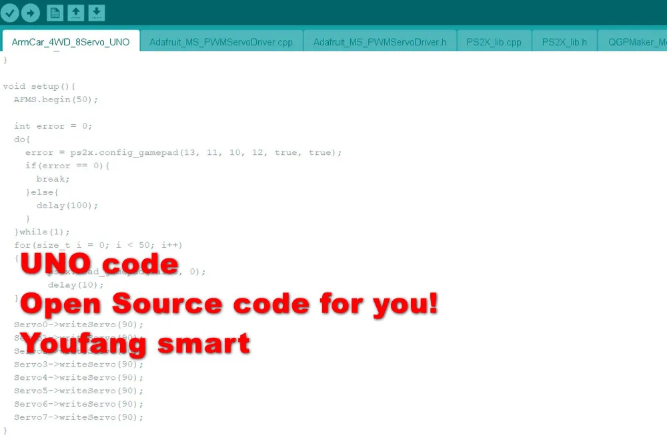Save the sketch with down-arrow icon
The height and width of the screenshot is (440, 667).
(x=97, y=13)
